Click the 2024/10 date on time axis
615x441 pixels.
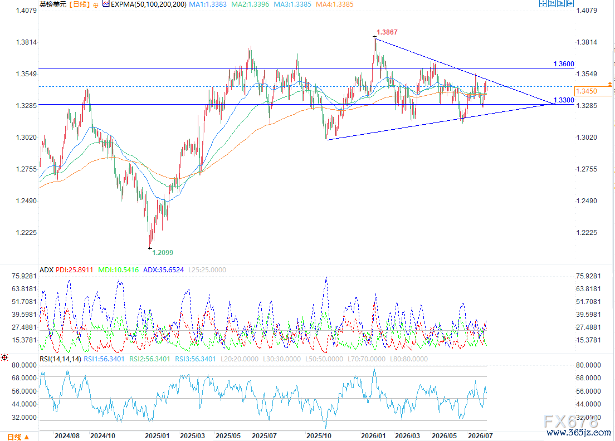pos(102,435)
